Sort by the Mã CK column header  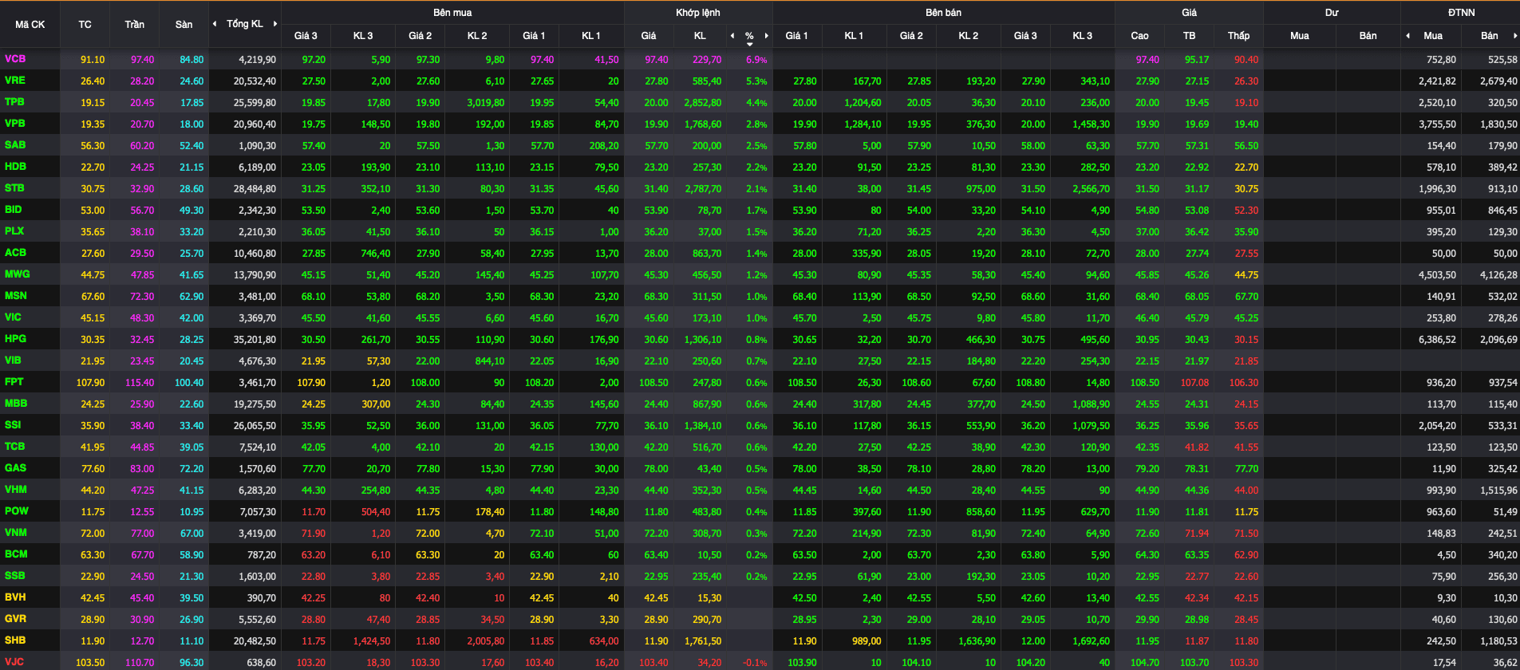tap(30, 25)
